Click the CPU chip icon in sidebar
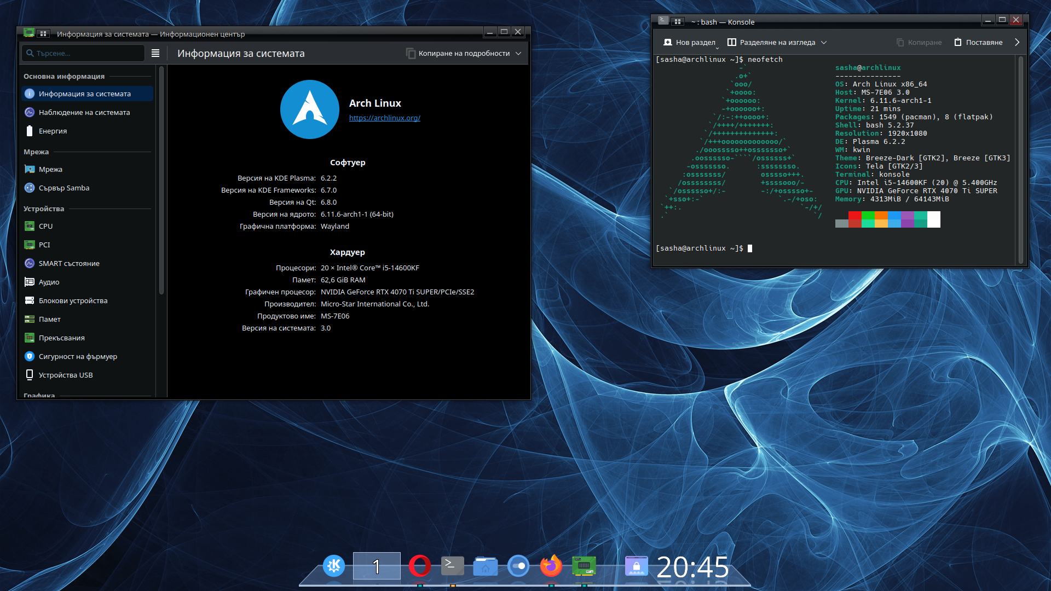1051x591 pixels. [30, 226]
